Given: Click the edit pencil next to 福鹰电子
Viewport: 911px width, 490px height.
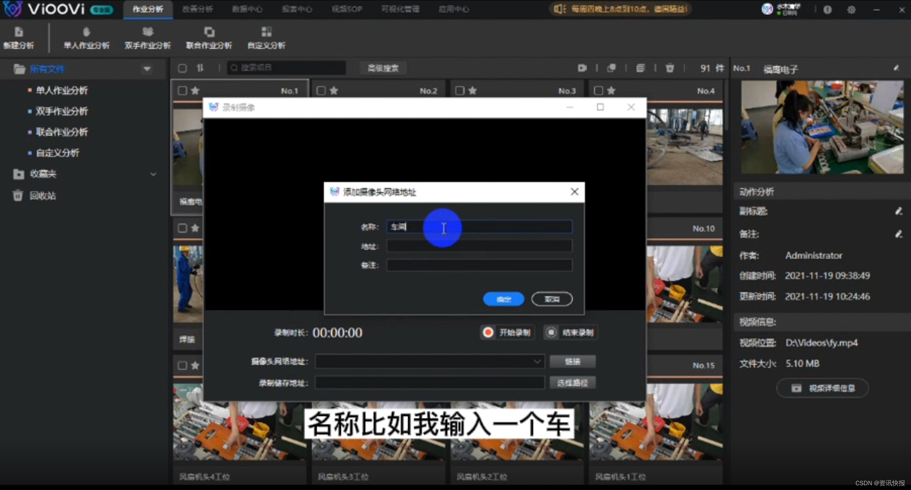Looking at the screenshot, I should (897, 68).
